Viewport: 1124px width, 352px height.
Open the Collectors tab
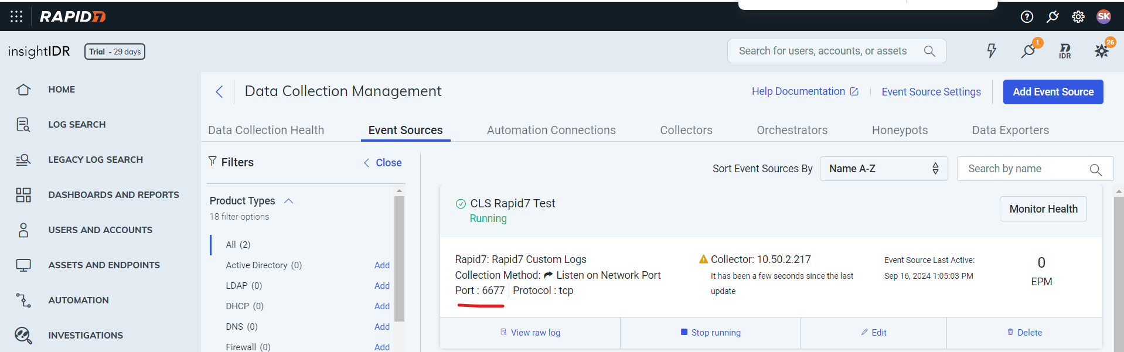coord(686,130)
